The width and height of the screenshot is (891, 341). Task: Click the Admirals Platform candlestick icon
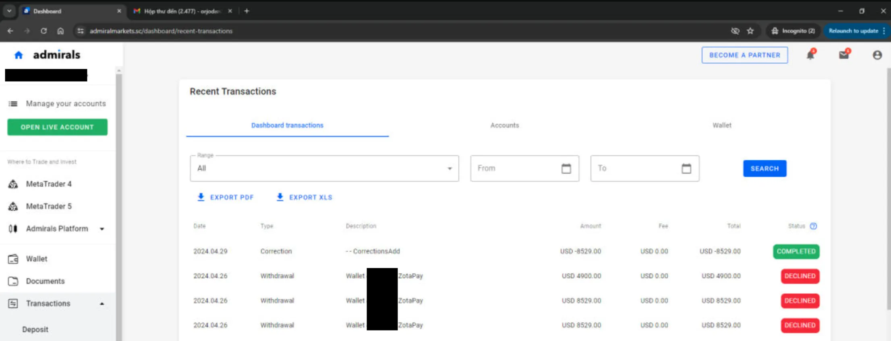pyautogui.click(x=13, y=229)
